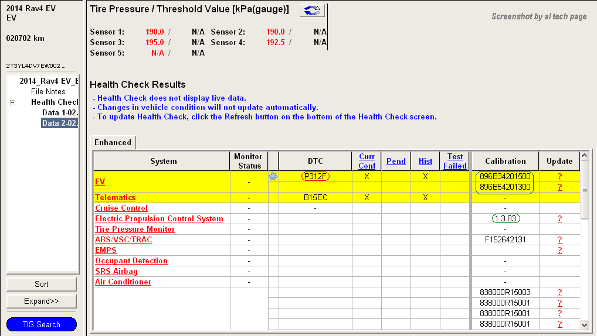
Task: Click the tire pressure unit conversion icon
Action: [311, 11]
